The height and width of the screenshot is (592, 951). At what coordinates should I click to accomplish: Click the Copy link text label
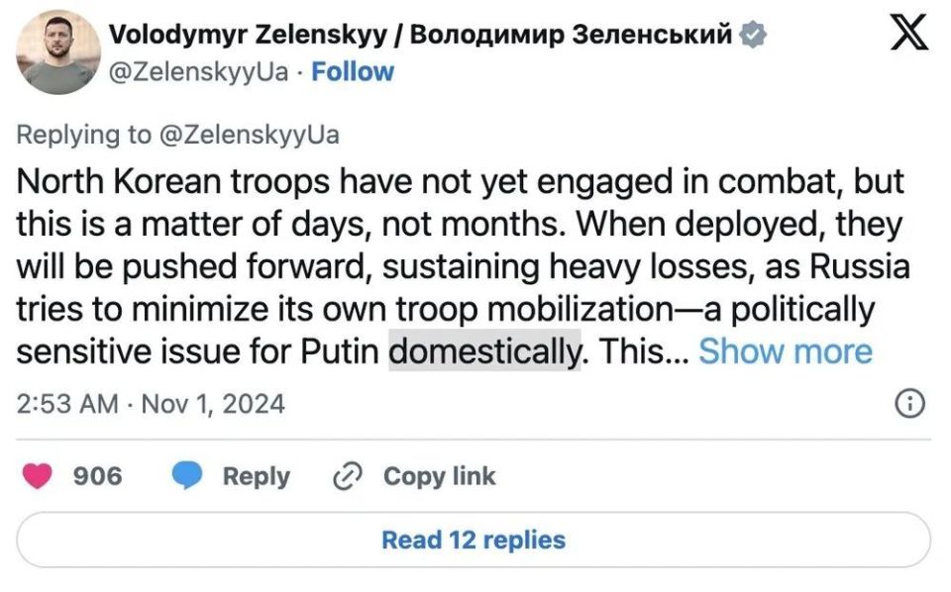pyautogui.click(x=439, y=476)
